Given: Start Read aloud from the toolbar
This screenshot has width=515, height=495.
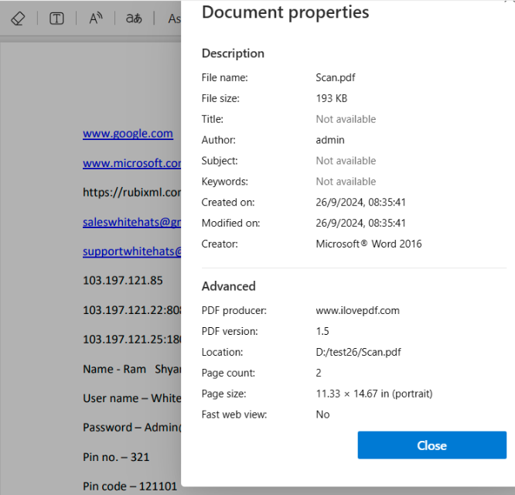Looking at the screenshot, I should 96,19.
